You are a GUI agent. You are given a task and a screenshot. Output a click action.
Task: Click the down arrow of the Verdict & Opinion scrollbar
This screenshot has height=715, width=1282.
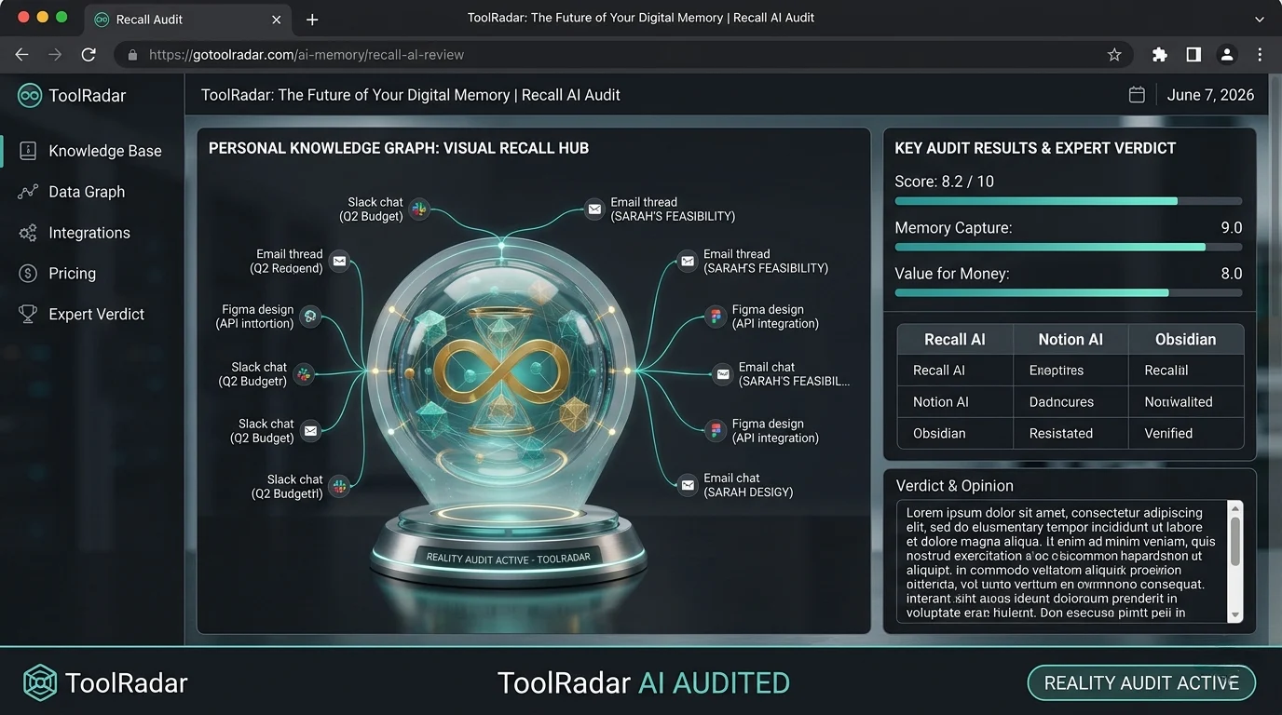coord(1235,614)
